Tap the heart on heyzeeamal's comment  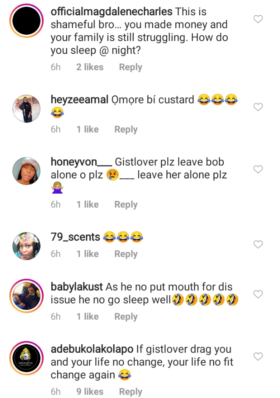coord(258,107)
